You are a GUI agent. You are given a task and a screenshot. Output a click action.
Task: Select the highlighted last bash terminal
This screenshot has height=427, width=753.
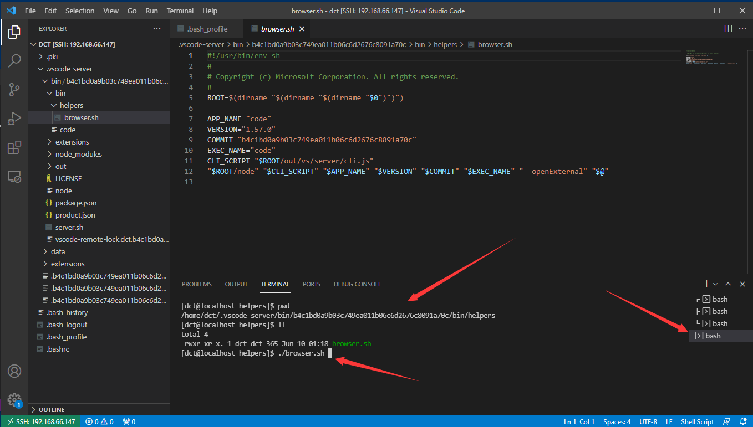pyautogui.click(x=720, y=336)
